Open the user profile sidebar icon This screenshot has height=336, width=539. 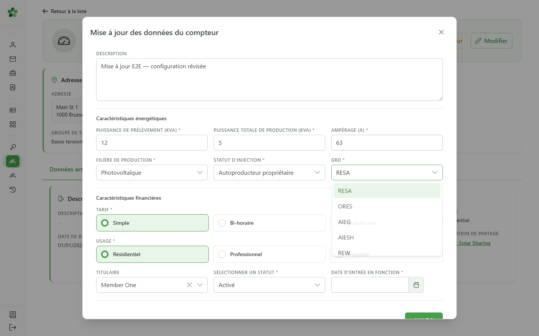click(x=13, y=45)
